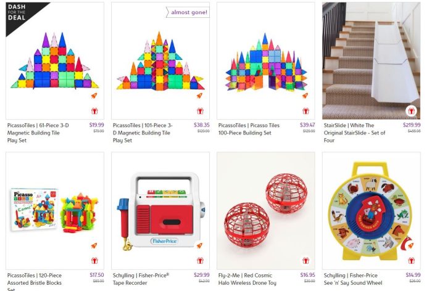Open Fly-2-Me Red Cosmic Halo Drone link

click(247, 279)
